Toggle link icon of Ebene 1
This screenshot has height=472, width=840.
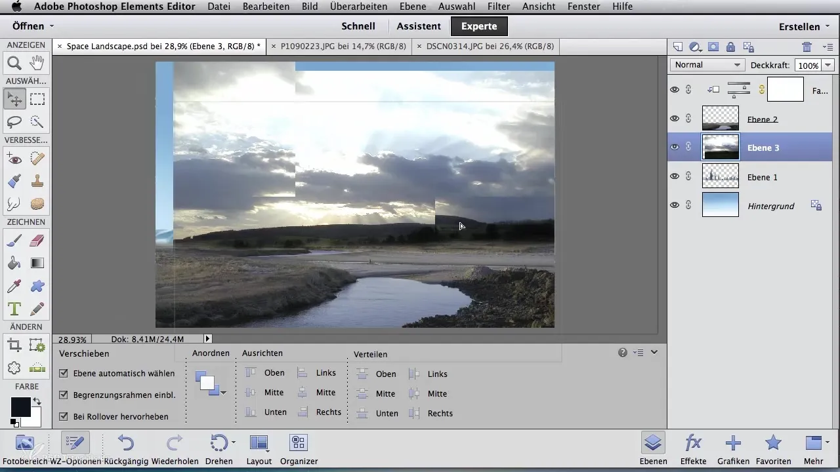click(688, 176)
